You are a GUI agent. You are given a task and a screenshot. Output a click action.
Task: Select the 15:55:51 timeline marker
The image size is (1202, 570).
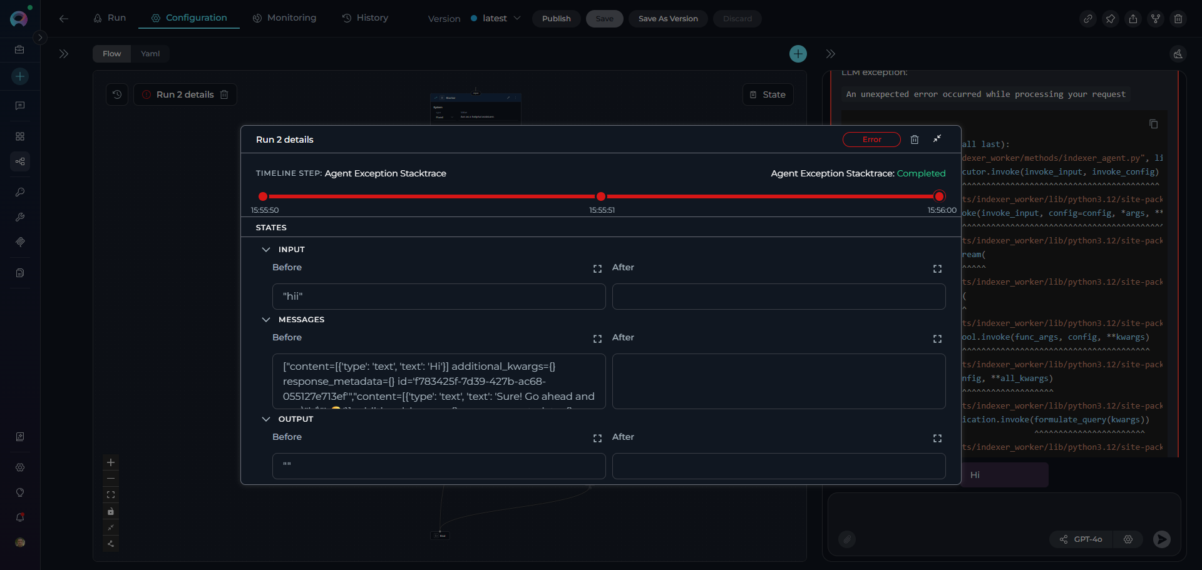(601, 196)
